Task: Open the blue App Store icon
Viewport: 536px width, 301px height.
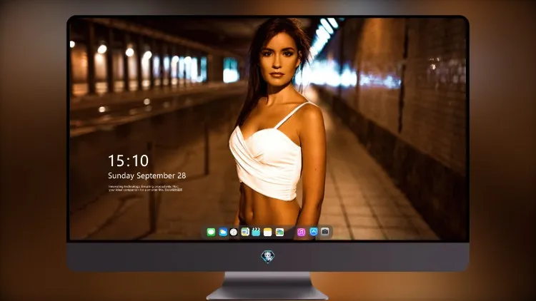Action: pyautogui.click(x=314, y=232)
